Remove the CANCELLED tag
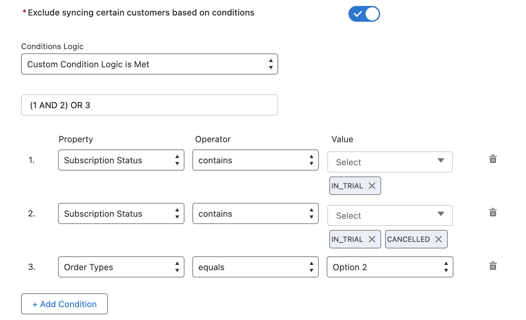Screen dimensions: 526x320 pos(439,239)
